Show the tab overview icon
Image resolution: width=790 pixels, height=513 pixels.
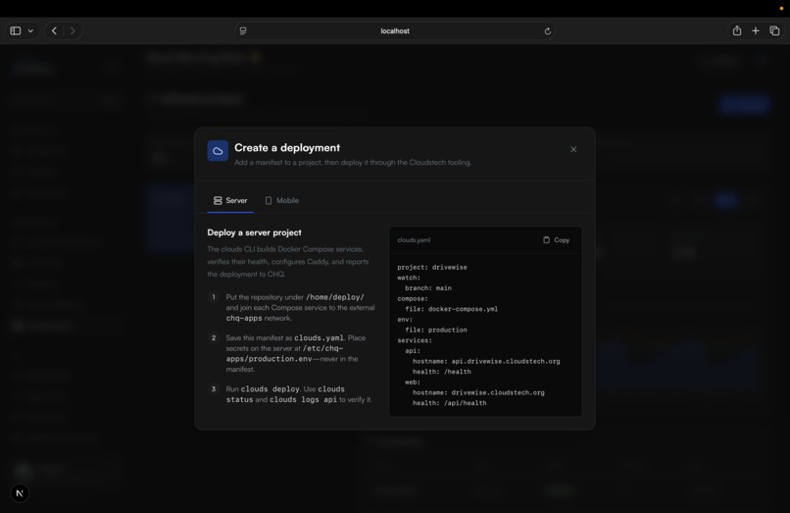click(x=774, y=30)
